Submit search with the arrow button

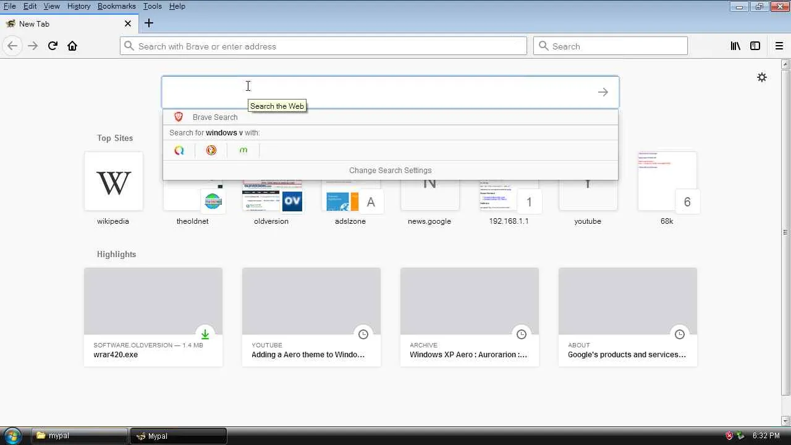point(603,92)
